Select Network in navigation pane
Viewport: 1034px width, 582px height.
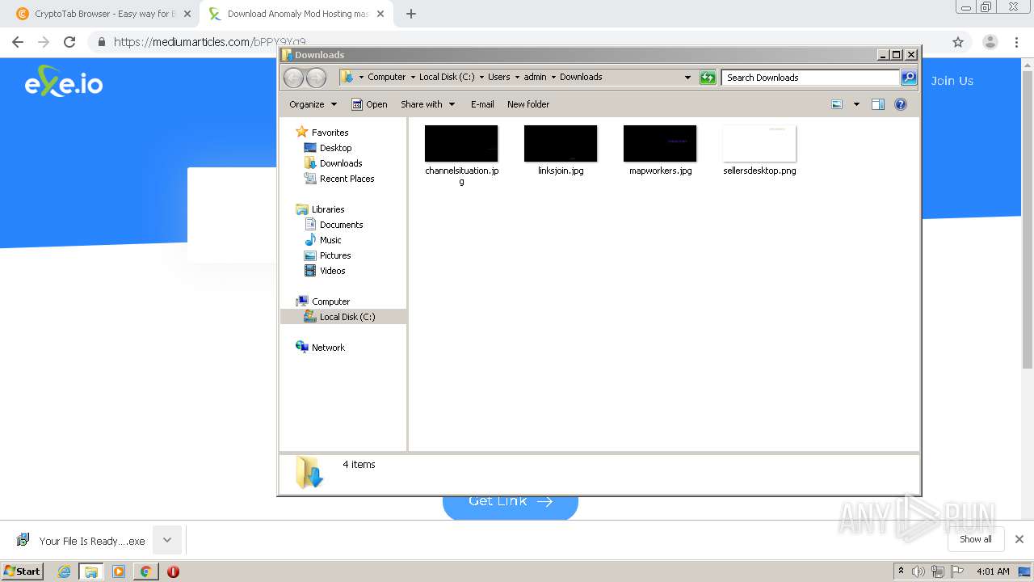pos(321,348)
